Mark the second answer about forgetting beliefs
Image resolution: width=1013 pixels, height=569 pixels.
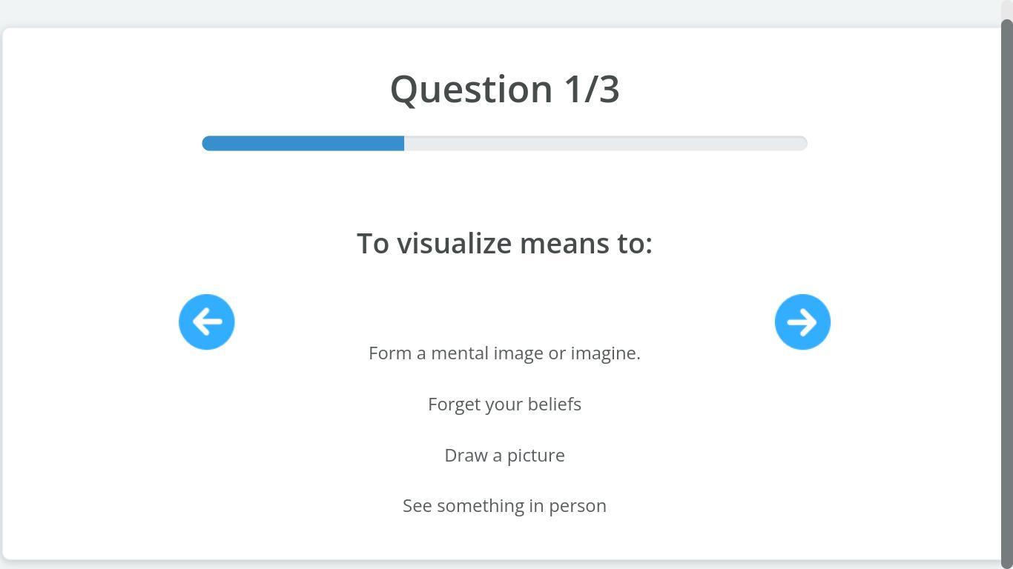(504, 405)
